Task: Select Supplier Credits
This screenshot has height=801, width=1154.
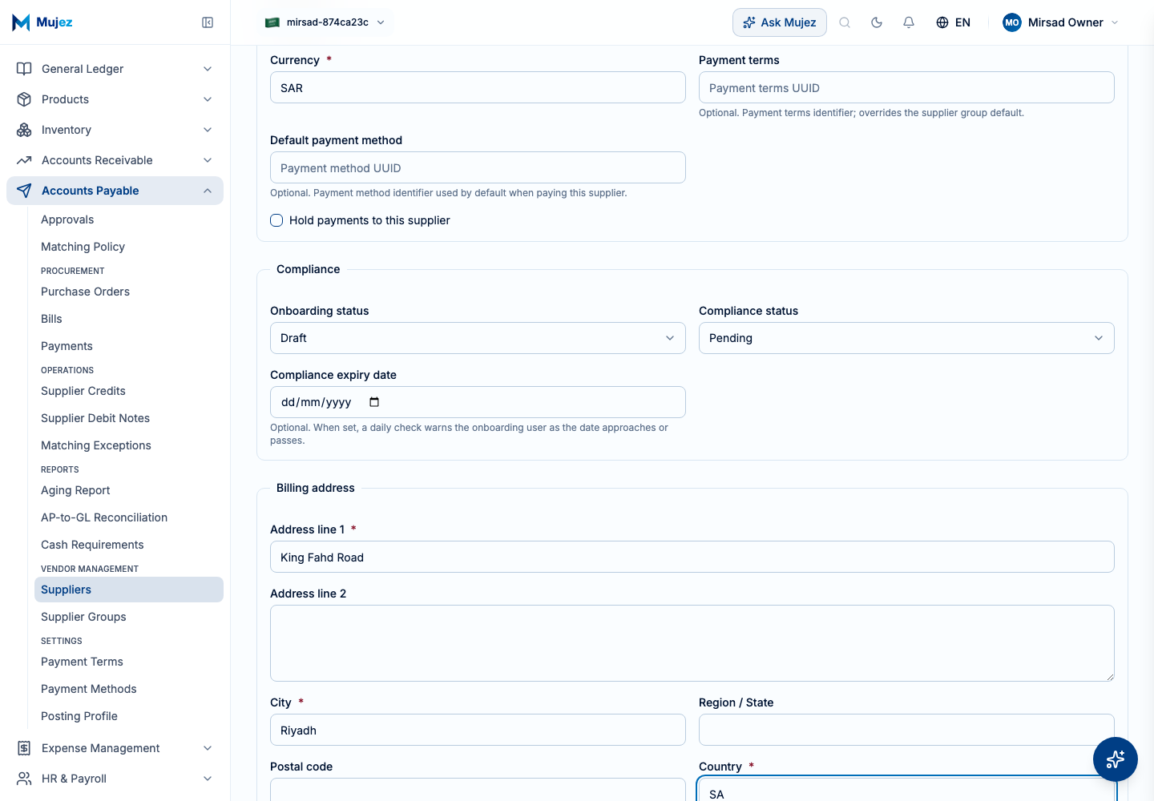Action: point(129,391)
